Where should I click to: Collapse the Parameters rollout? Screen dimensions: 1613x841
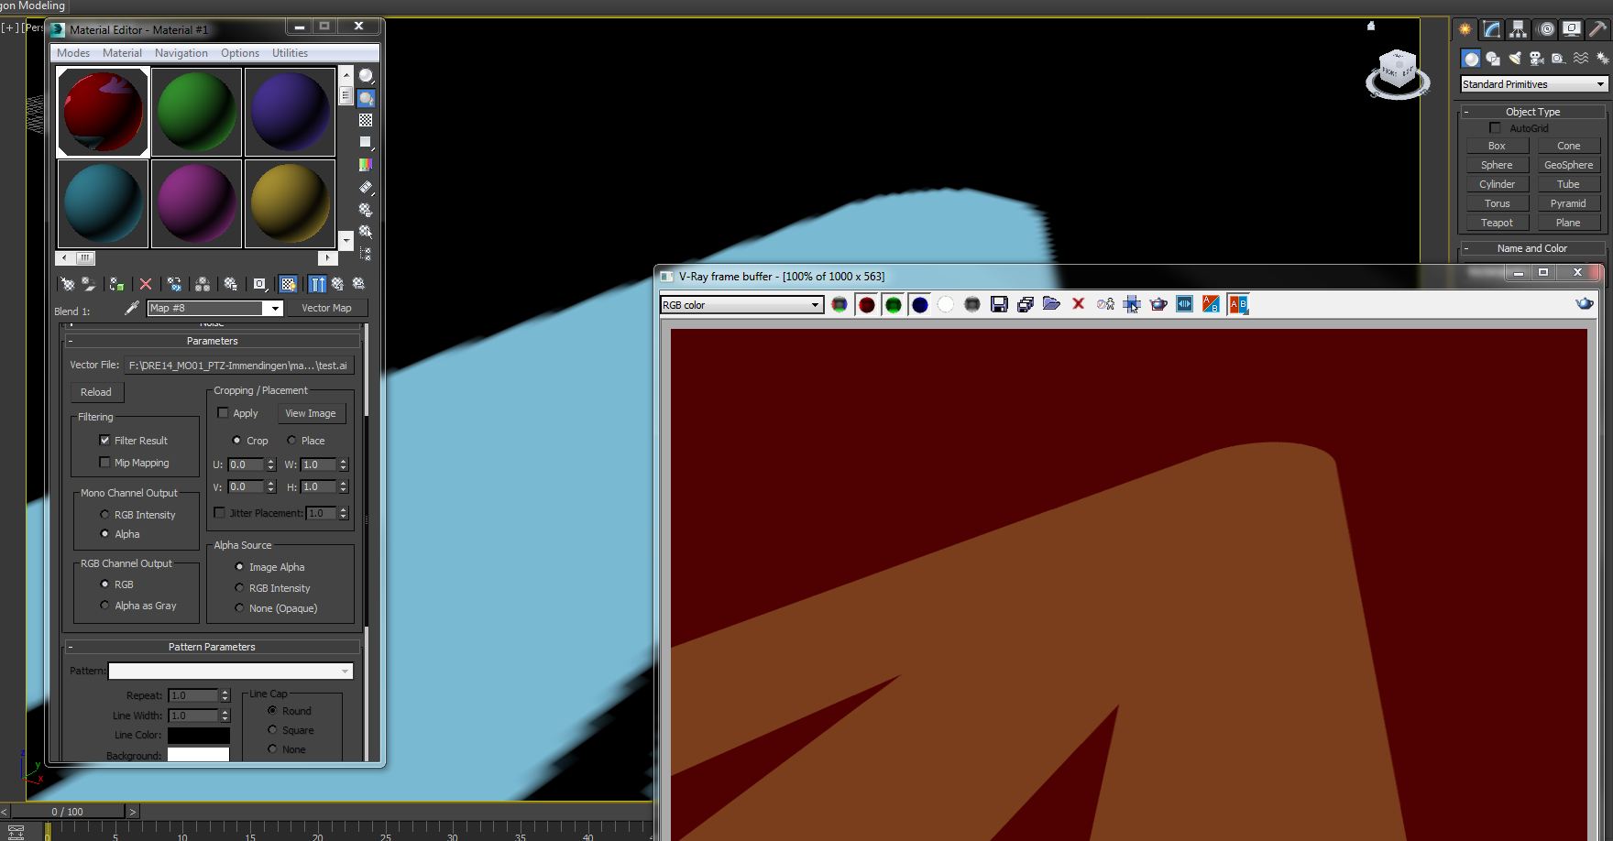click(212, 341)
